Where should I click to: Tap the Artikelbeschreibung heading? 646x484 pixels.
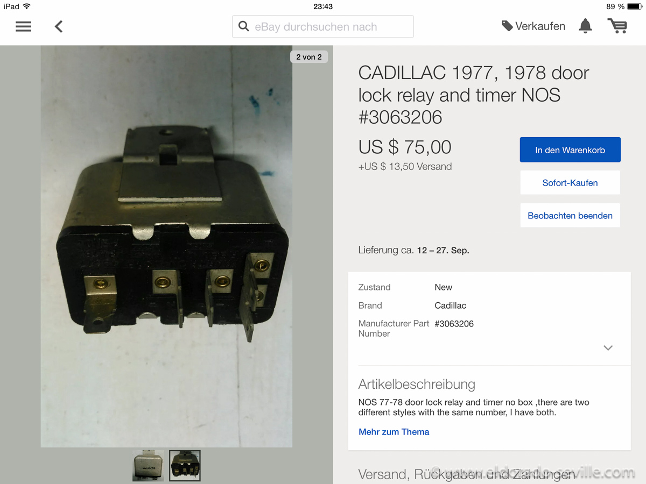[417, 385]
